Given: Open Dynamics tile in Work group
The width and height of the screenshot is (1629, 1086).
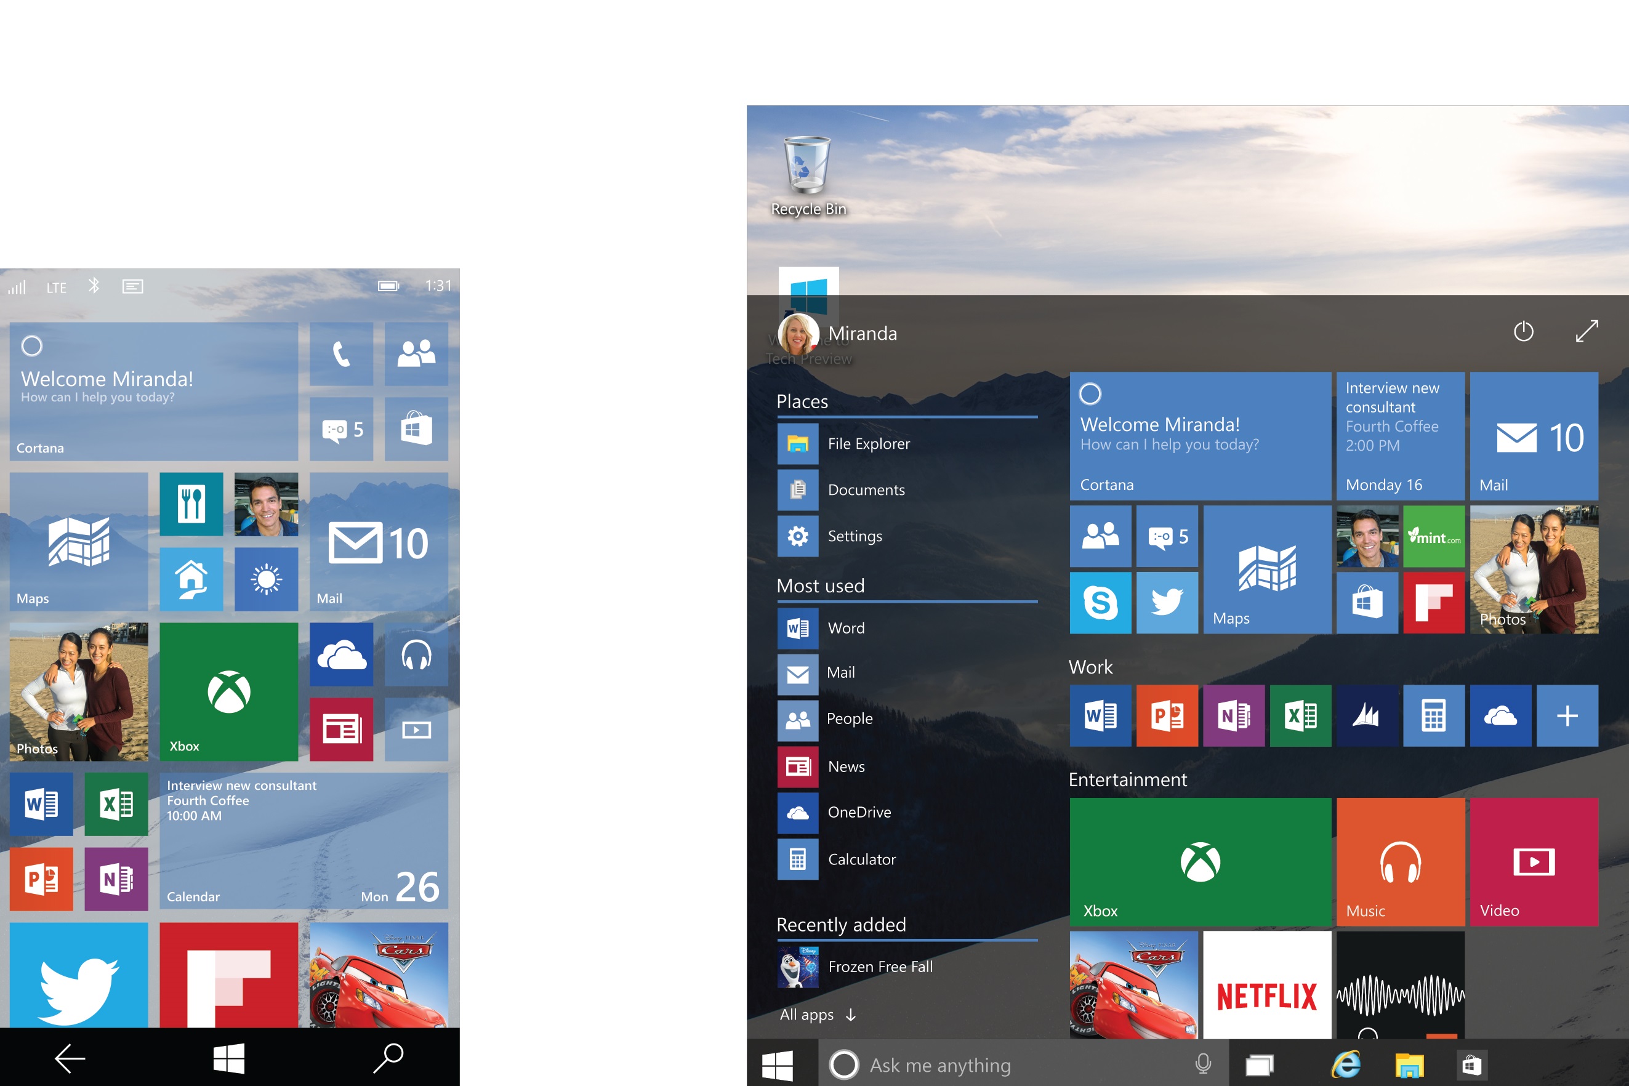Looking at the screenshot, I should 1367,715.
